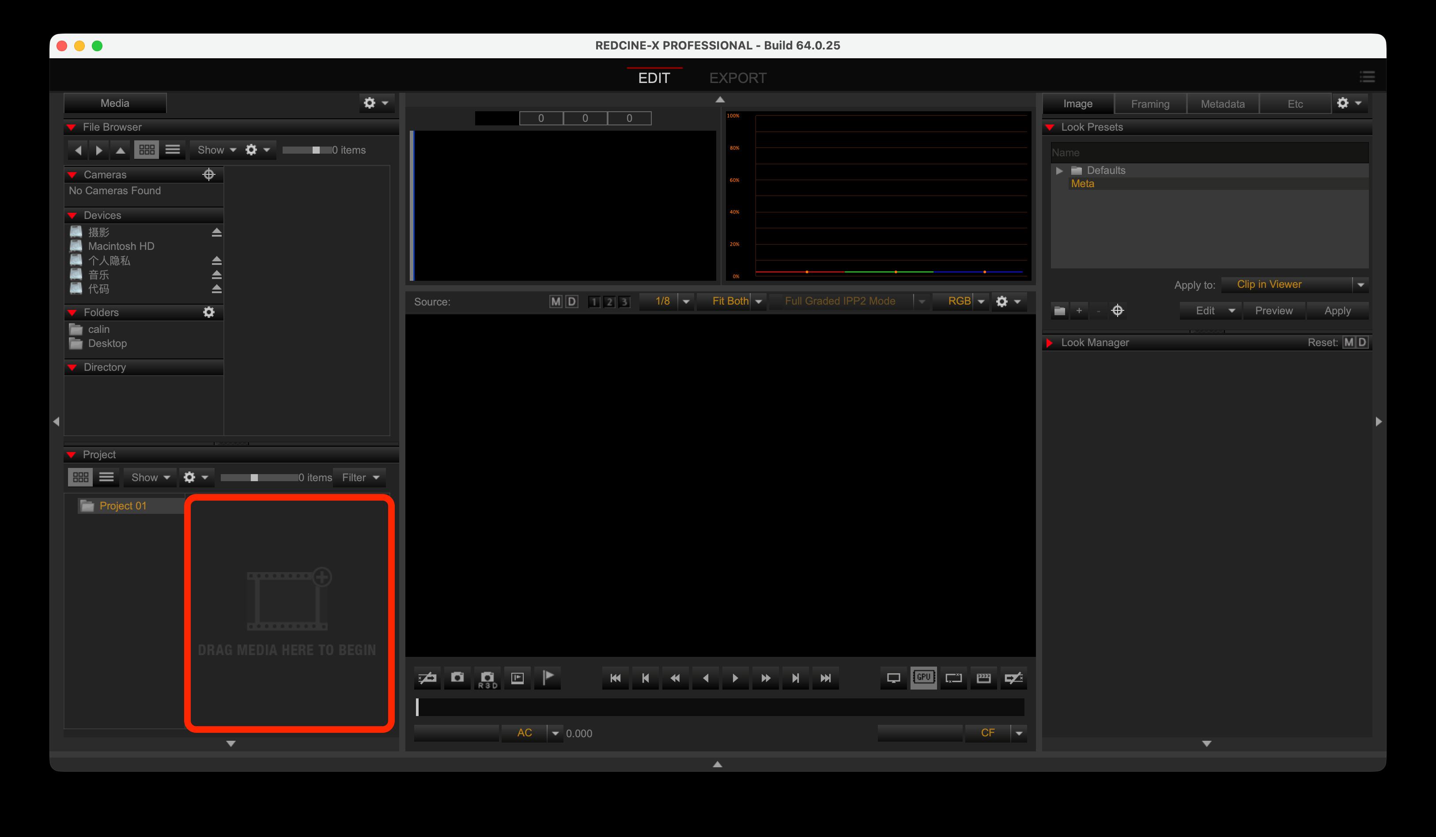This screenshot has height=837, width=1436.
Task: Toggle the GPU button
Action: point(923,678)
